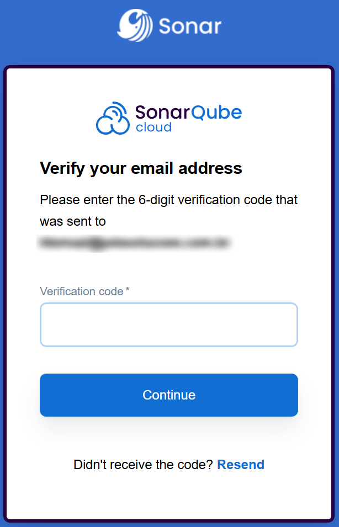
Task: Click the "Please enter the 6-digit" instruction line
Action: tap(168, 199)
